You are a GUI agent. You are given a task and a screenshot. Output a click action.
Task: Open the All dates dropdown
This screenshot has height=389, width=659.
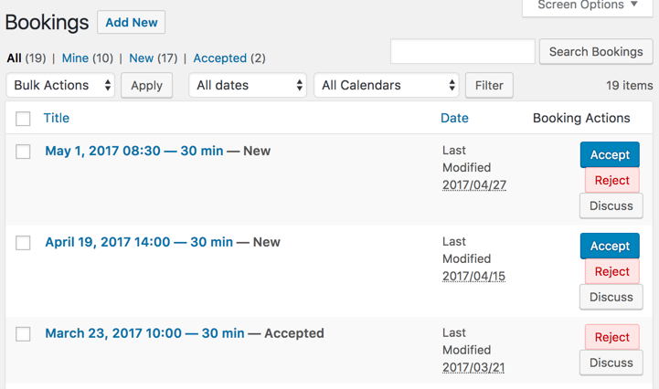pos(248,86)
